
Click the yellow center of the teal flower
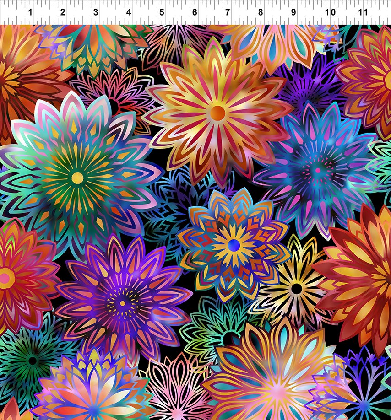click(x=77, y=178)
